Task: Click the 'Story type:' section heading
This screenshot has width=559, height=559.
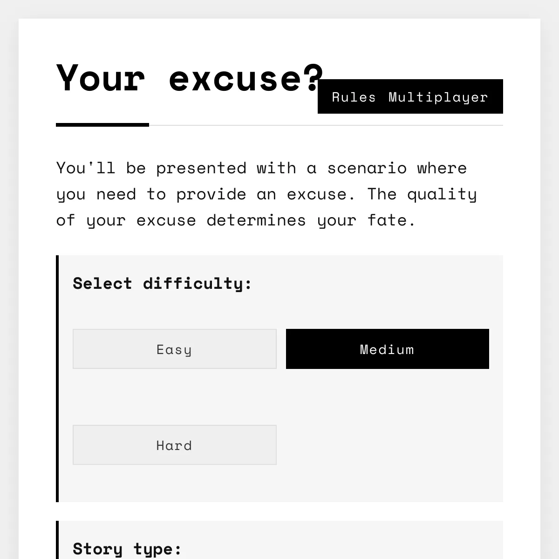Action: (127, 549)
